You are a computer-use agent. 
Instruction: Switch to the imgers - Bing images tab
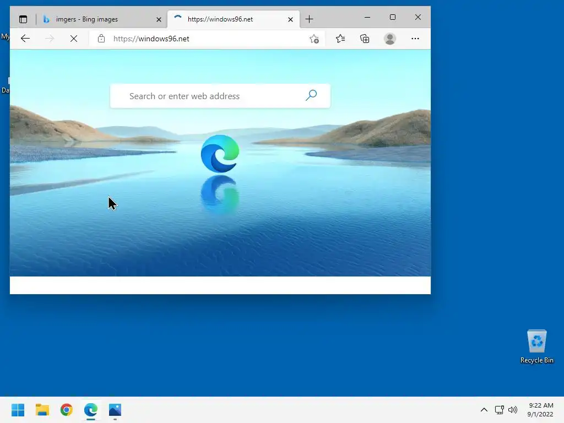[102, 19]
